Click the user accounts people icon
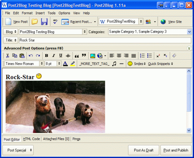The height and width of the screenshot is (158, 194). tap(148, 22)
